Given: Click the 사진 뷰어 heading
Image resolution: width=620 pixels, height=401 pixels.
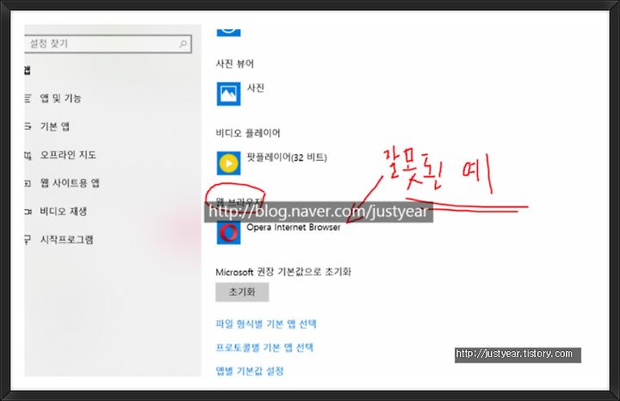Looking at the screenshot, I should (x=235, y=64).
